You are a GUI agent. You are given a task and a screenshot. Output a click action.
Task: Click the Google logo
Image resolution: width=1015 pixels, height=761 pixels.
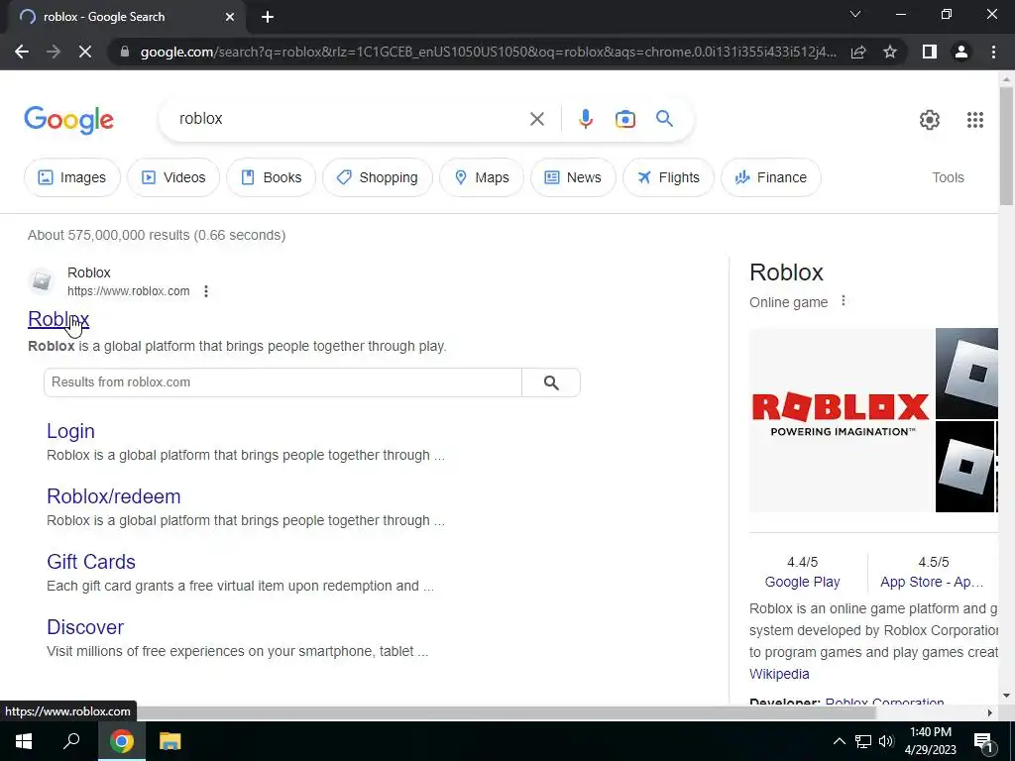click(x=68, y=120)
